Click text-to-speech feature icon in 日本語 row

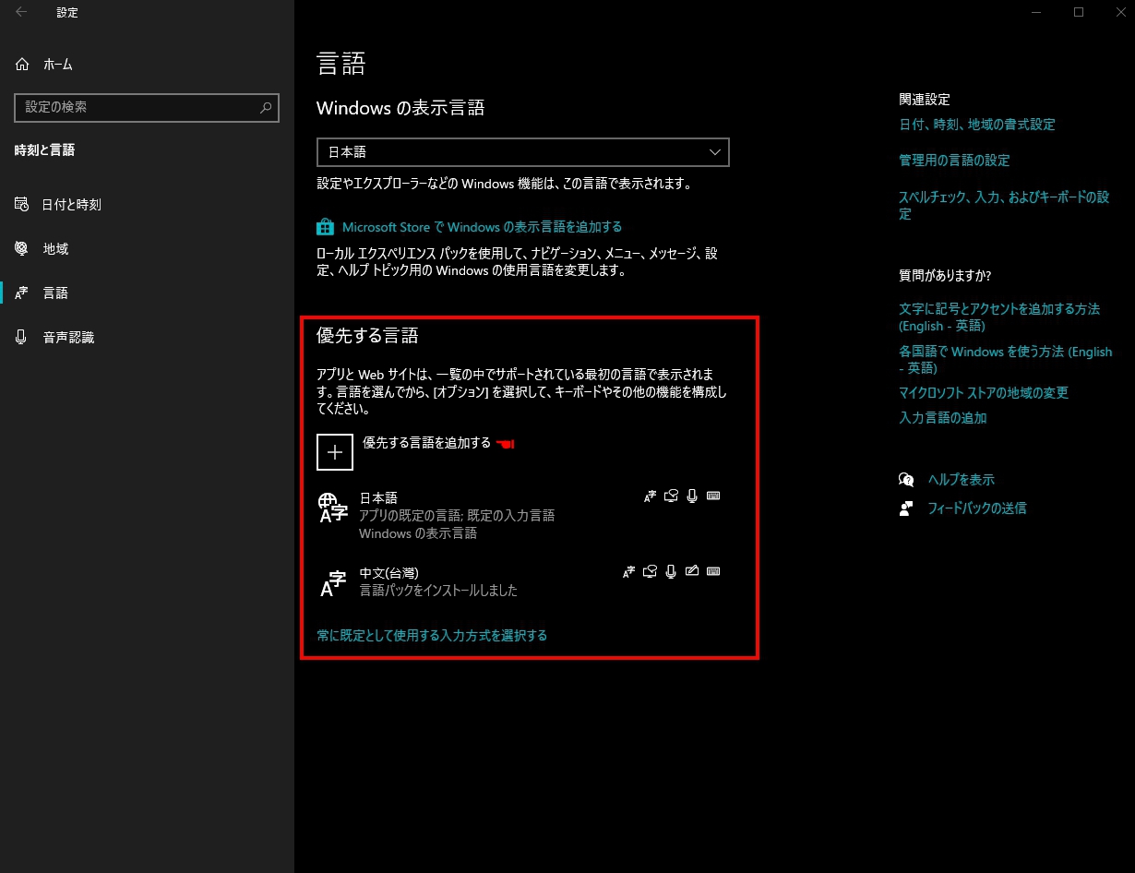tap(672, 496)
